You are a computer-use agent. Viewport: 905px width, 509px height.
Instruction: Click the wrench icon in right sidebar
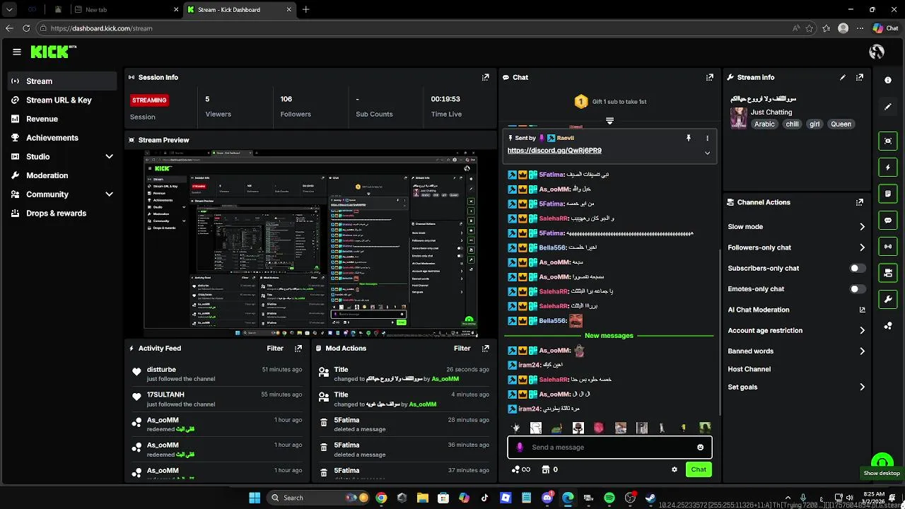coord(888,299)
